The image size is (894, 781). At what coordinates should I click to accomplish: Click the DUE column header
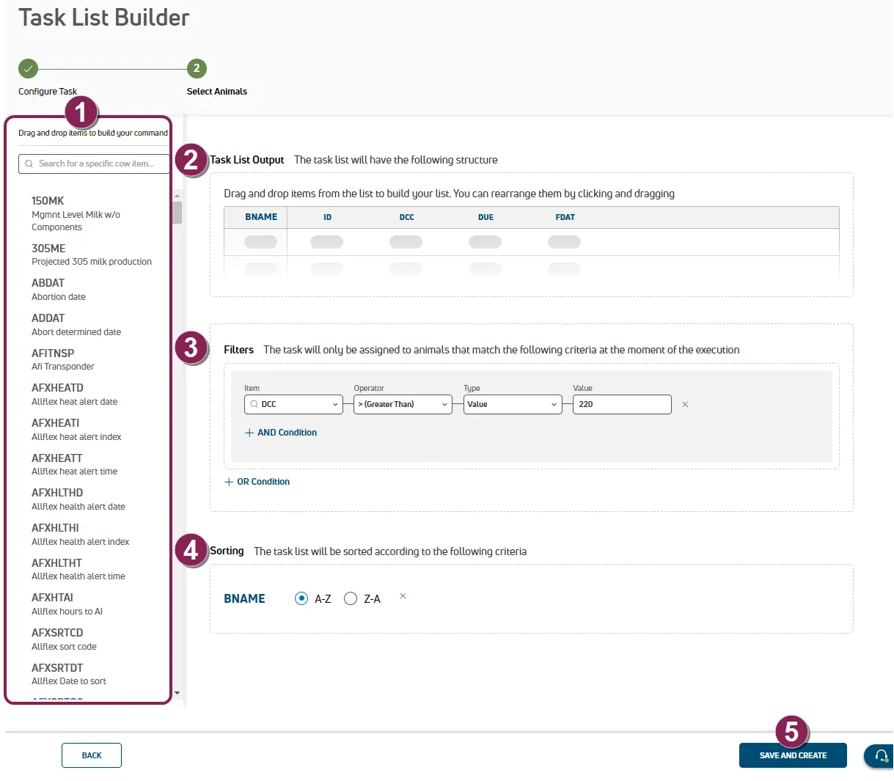pos(486,218)
